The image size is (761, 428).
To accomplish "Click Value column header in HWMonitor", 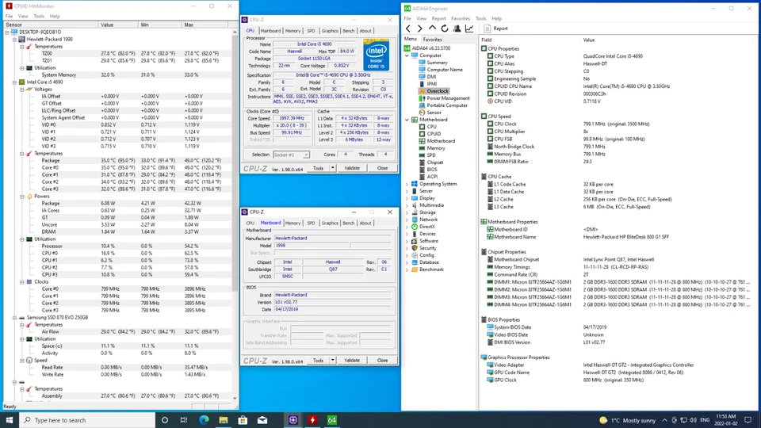I will (x=118, y=25).
